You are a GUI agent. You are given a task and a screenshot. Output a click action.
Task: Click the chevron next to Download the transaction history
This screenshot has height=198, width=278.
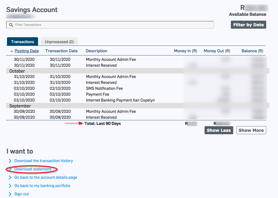tap(10, 161)
